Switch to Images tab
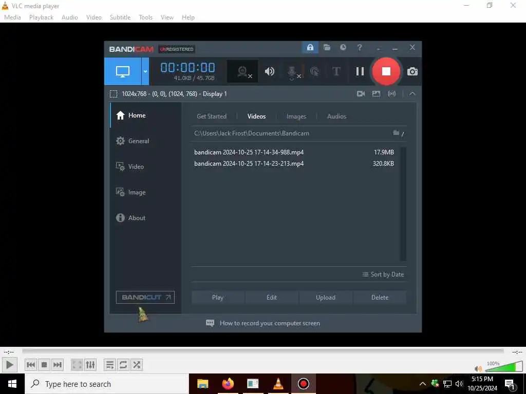Viewport: 526px width, 394px height. click(x=296, y=116)
